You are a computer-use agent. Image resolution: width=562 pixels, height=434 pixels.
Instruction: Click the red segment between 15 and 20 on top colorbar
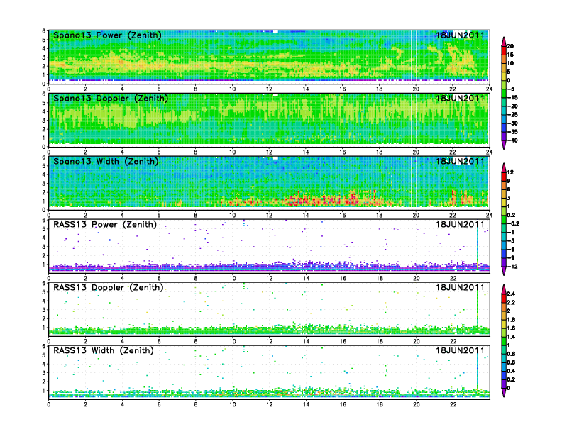[x=504, y=50]
